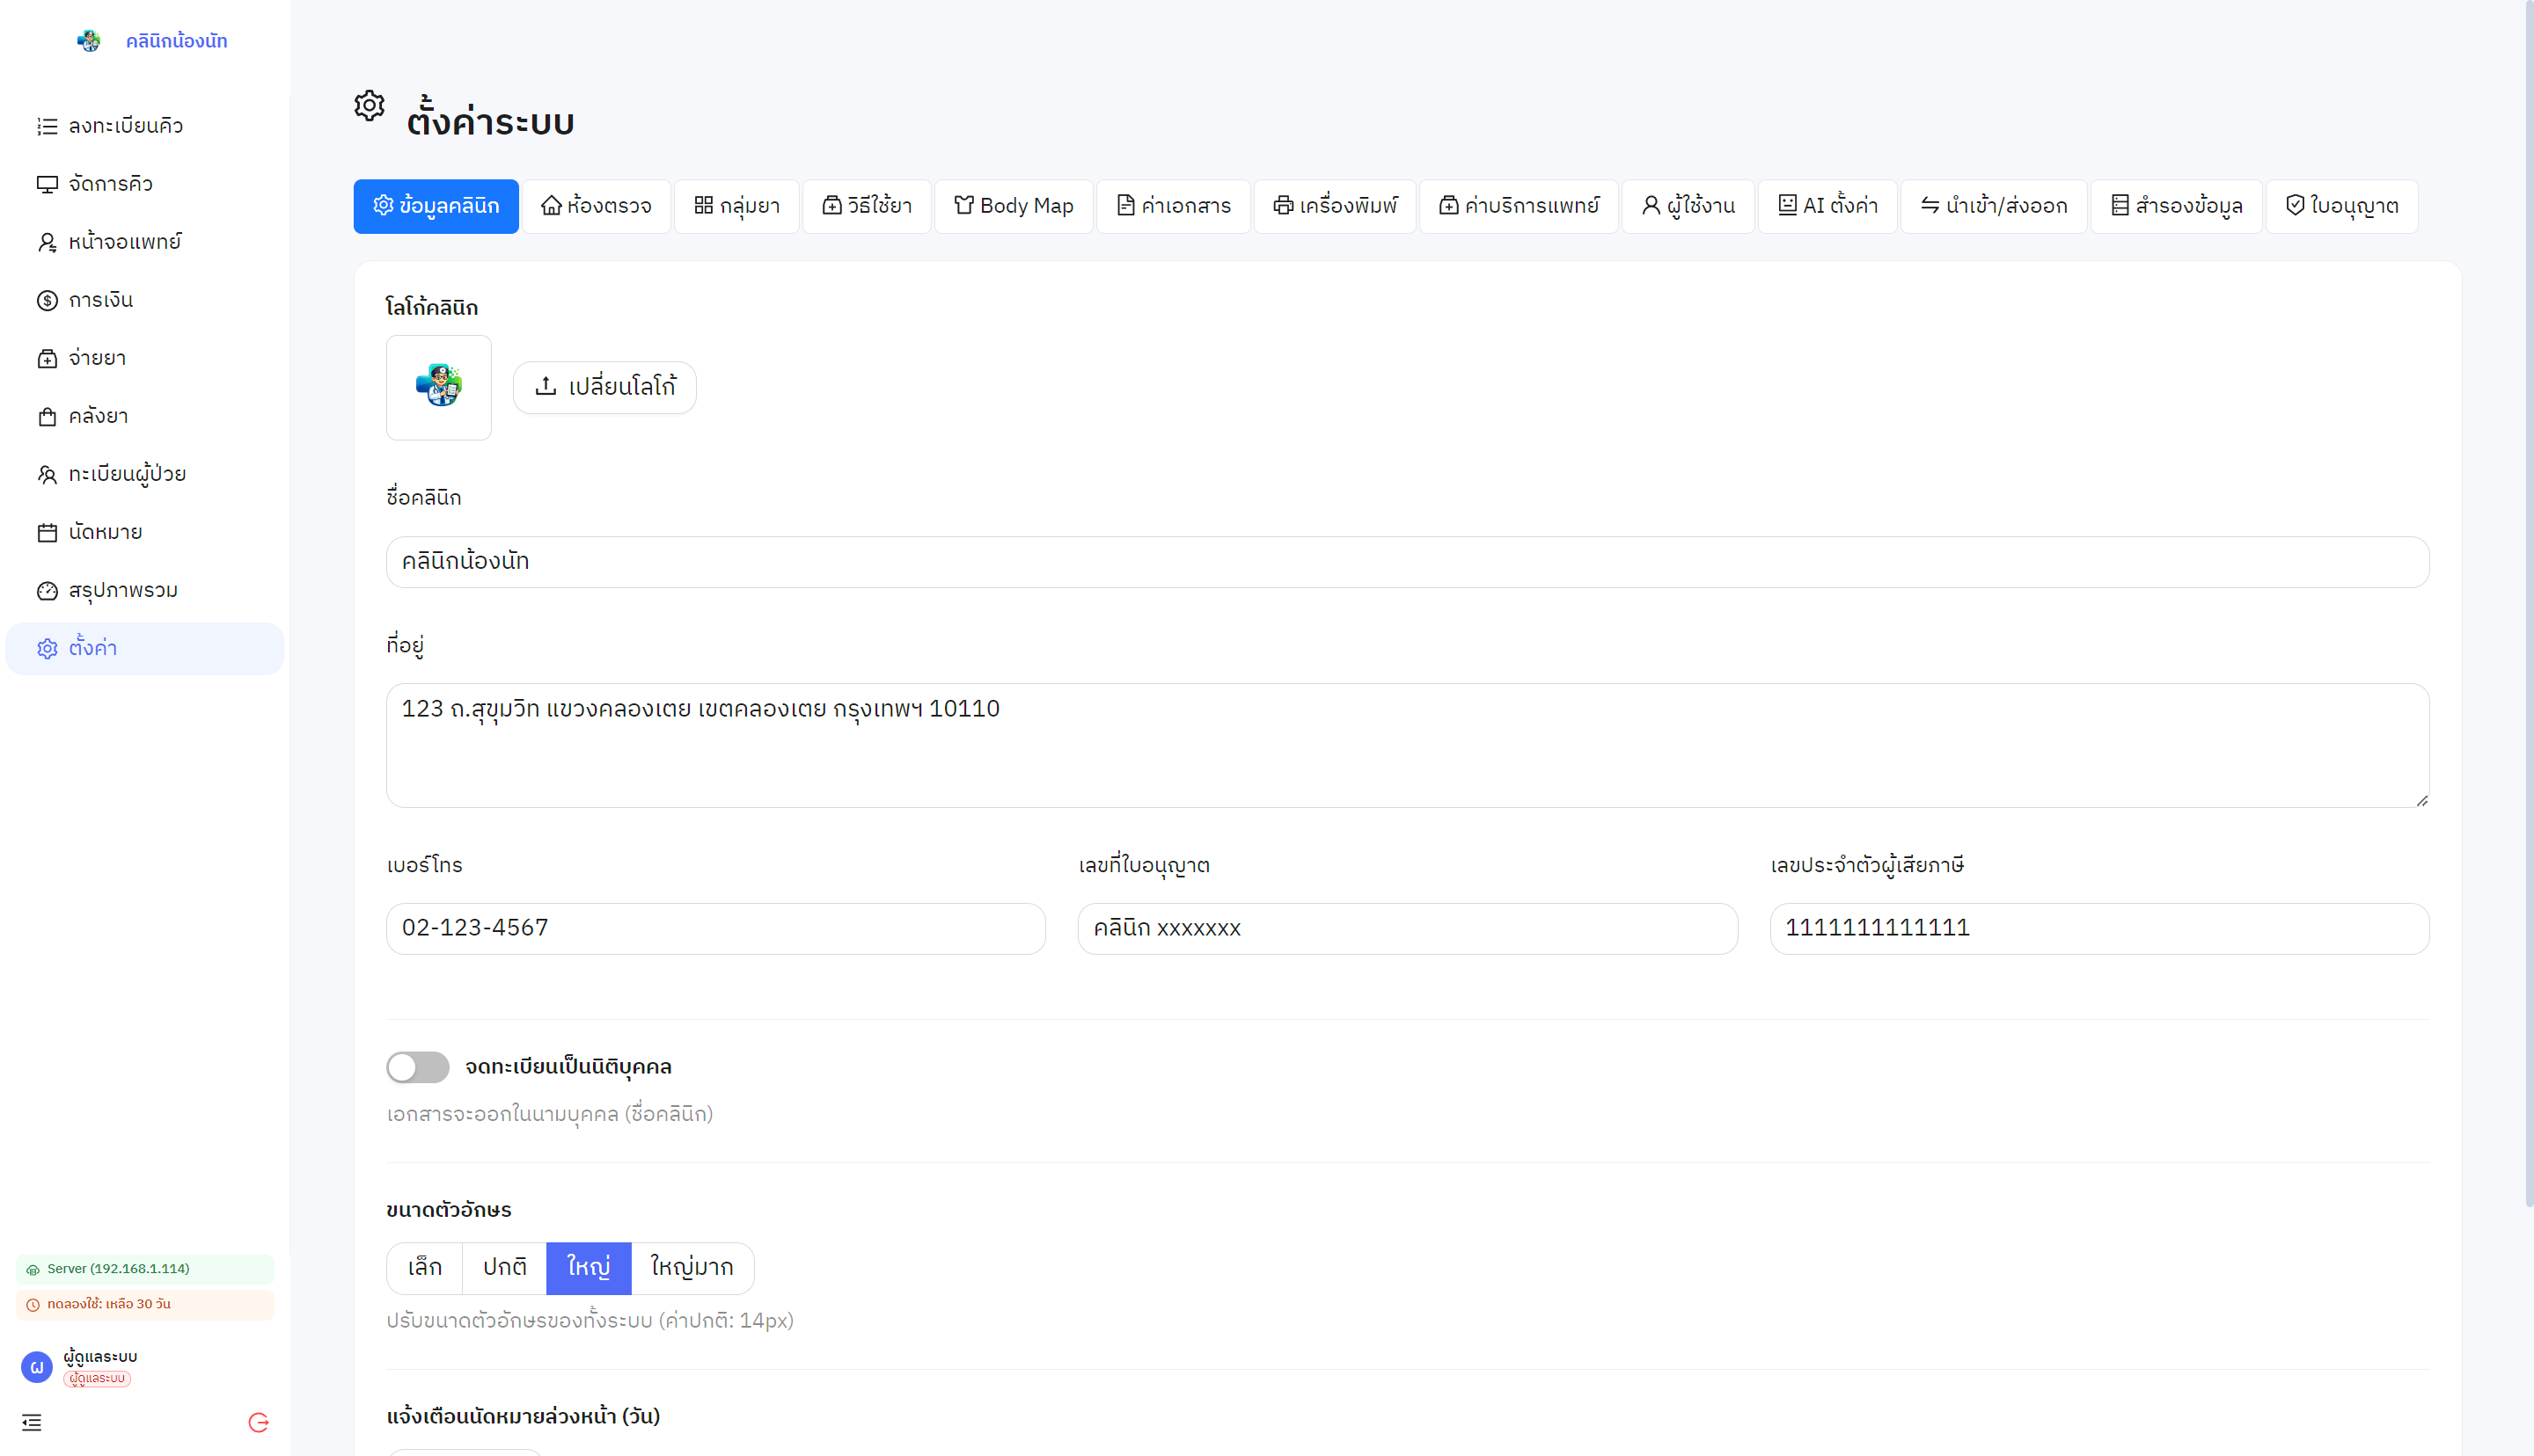Open การเงิน finance in the sidebar
Screen dimensions: 2534x1456
point(100,300)
